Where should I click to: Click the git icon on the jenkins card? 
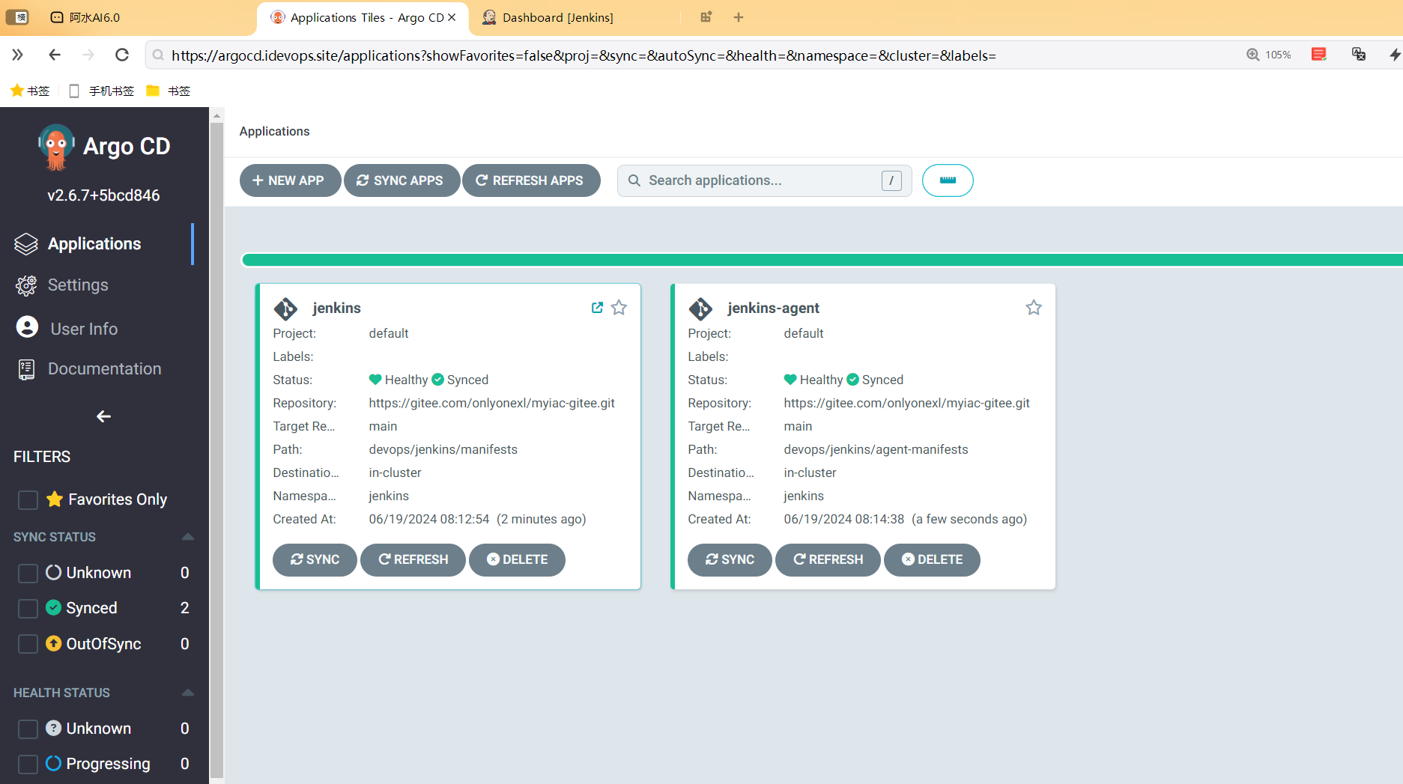[285, 309]
